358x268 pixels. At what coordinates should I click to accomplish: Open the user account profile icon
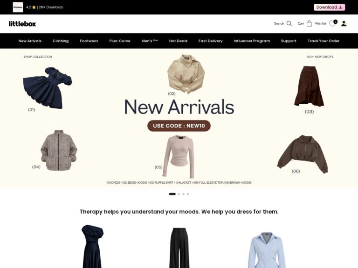(x=344, y=23)
